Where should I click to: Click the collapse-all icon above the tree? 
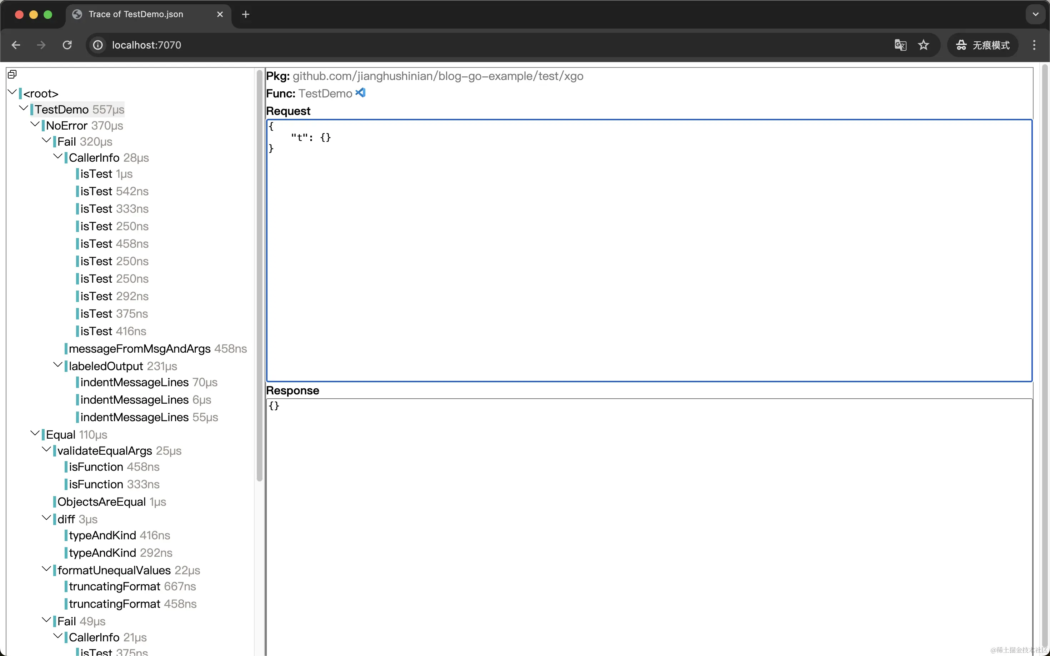[12, 74]
